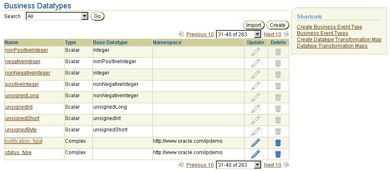This screenshot has width=390, height=171.
Task: Click delete trash icon for nonNegativeInteger
Action: point(278,75)
